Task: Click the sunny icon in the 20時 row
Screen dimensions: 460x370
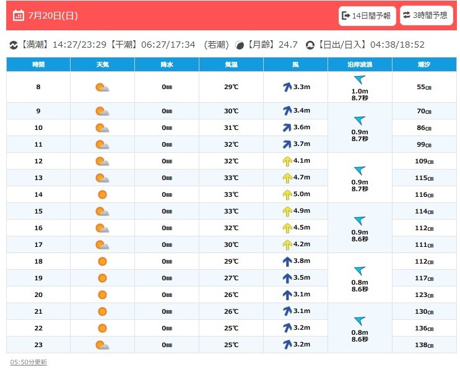Action: click(102, 295)
